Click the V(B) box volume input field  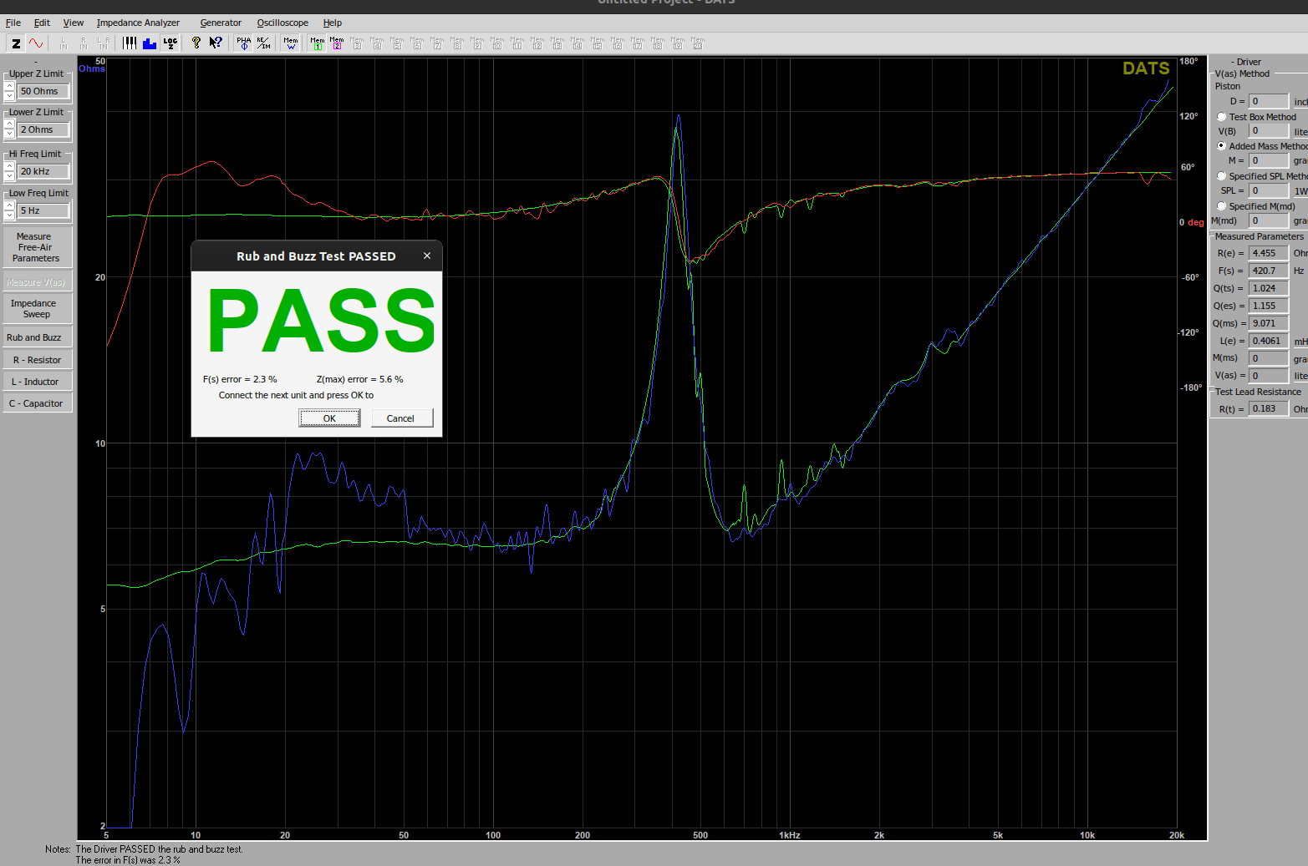pyautogui.click(x=1268, y=131)
